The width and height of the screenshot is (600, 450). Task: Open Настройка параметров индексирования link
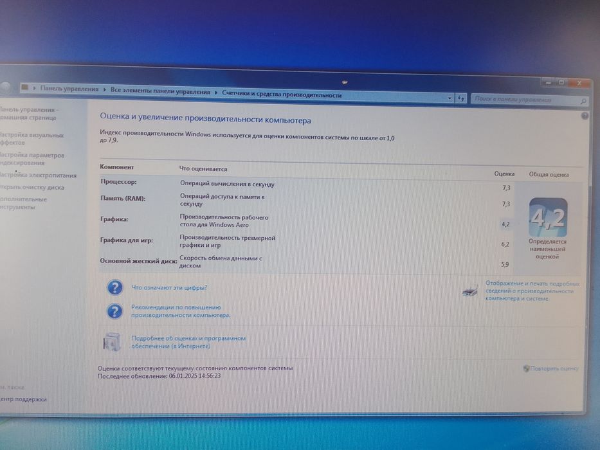pyautogui.click(x=32, y=159)
